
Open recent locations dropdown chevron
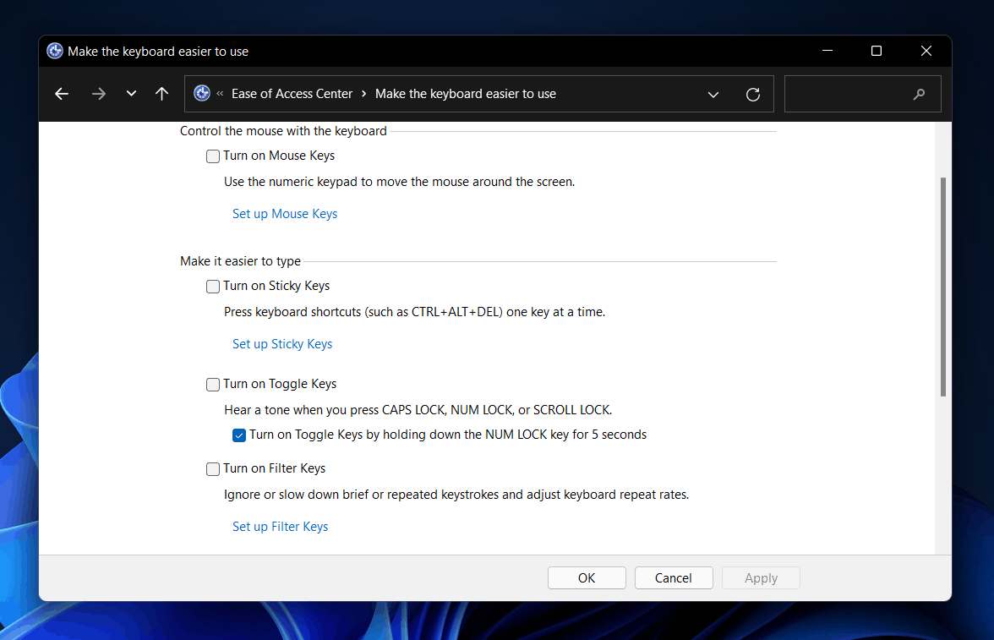tap(131, 94)
